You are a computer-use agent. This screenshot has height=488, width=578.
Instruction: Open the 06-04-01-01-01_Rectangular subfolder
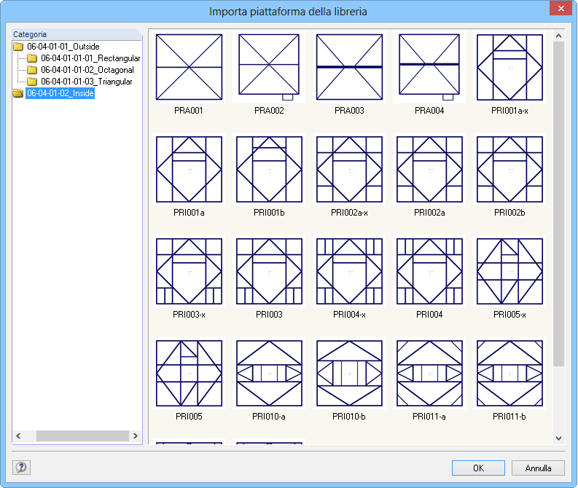[90, 58]
